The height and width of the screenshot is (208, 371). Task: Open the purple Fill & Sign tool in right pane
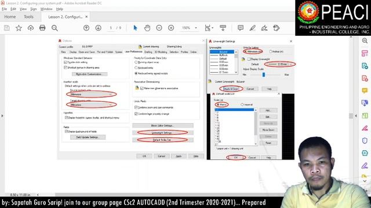365,166
